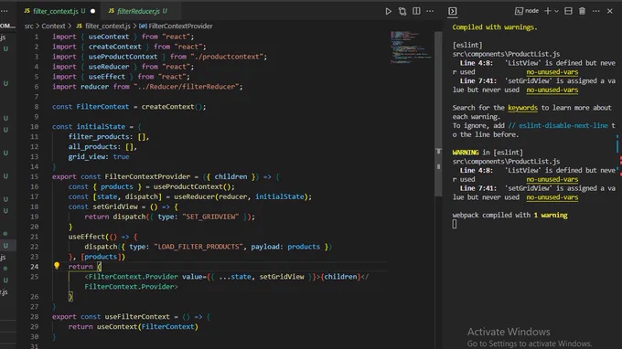Image resolution: width=622 pixels, height=349 pixels.
Task: Click 'all_products' property on line 12
Action: point(92,146)
